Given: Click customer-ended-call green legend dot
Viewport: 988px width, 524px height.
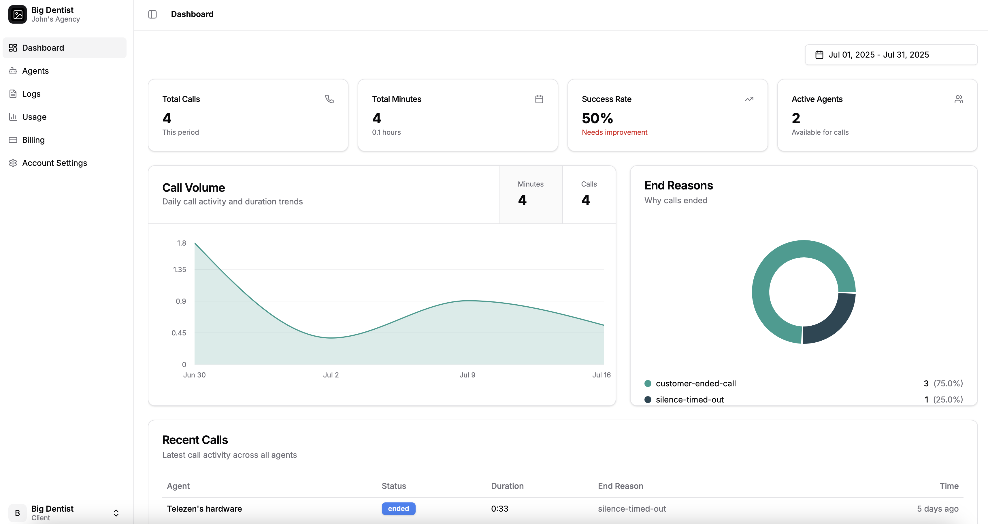Looking at the screenshot, I should click(x=648, y=383).
